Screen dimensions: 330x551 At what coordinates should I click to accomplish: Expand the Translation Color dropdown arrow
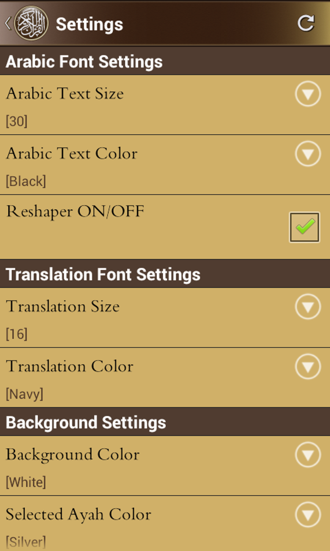(308, 367)
